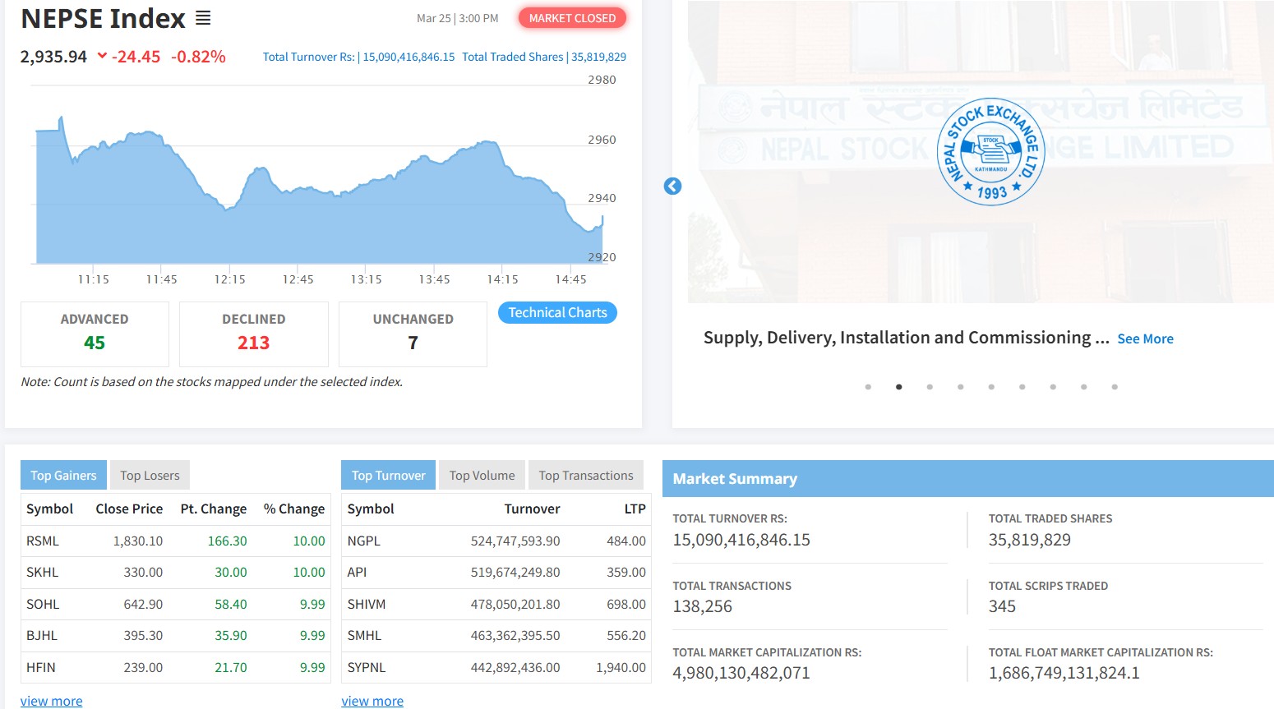
Task: Click view more under Top Turnover table
Action: tap(372, 701)
